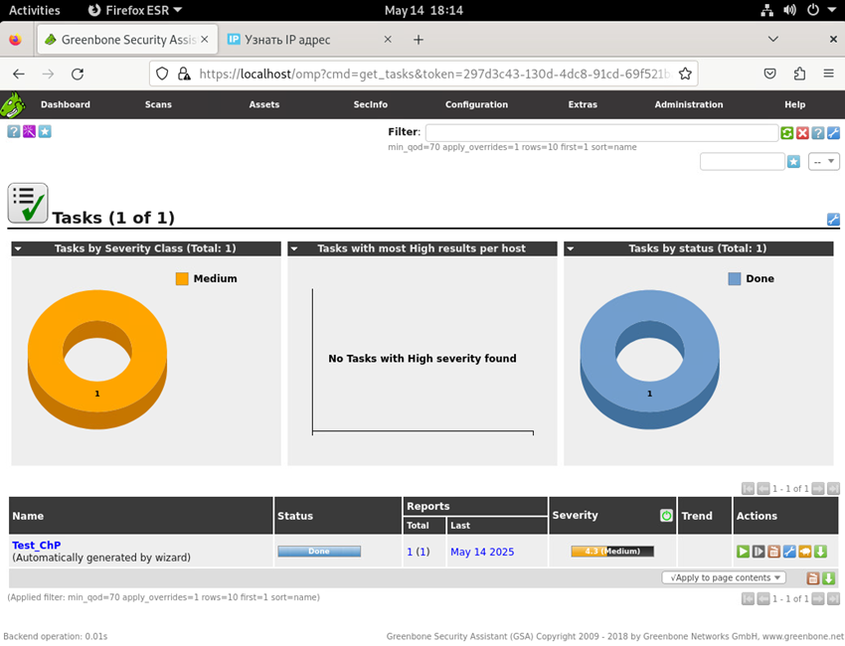The image size is (845, 646).
Task: Sort tasks by the Name column header
Action: [x=28, y=516]
